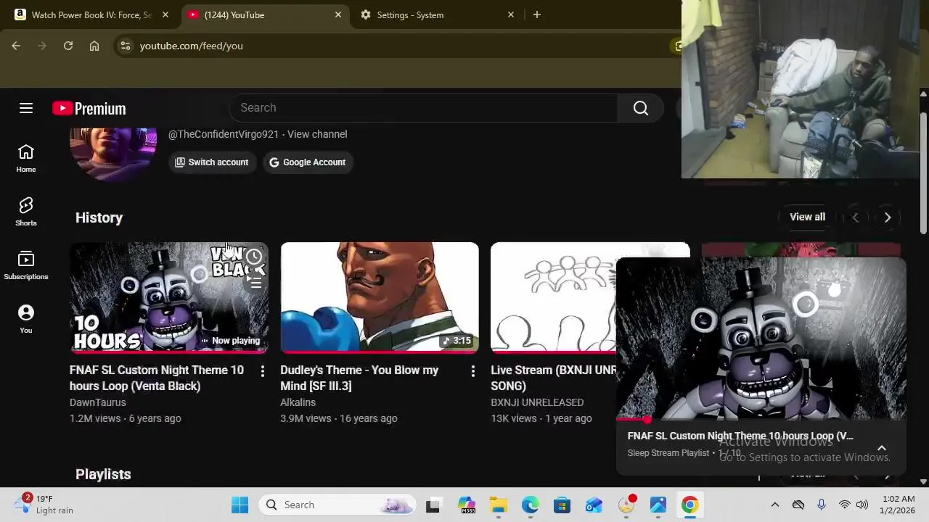Open FNAF SL Custom Night thumbnail in History
This screenshot has height=522, width=929.
click(169, 298)
